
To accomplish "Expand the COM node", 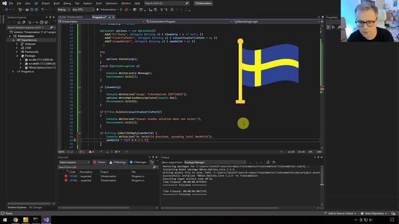I will 17,48.
